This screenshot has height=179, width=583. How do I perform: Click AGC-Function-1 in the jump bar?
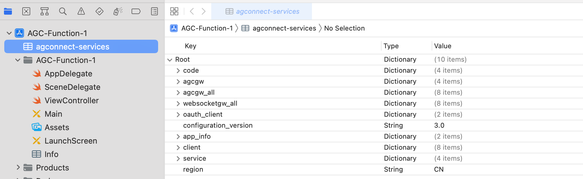[207, 28]
